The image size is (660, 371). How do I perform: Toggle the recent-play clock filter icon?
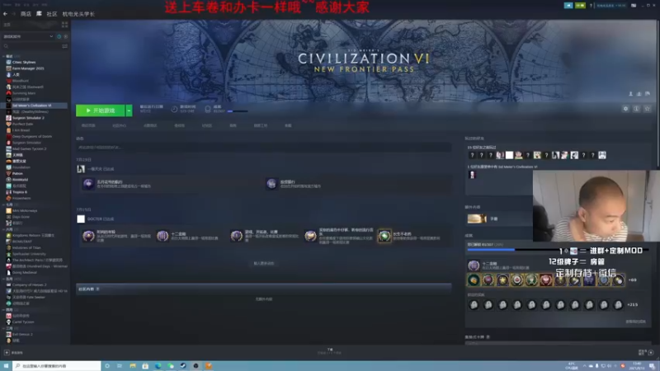click(x=59, y=36)
